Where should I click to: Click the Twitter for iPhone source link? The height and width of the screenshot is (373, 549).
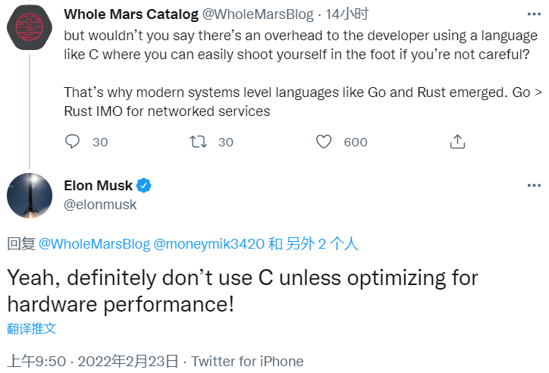[x=247, y=362]
